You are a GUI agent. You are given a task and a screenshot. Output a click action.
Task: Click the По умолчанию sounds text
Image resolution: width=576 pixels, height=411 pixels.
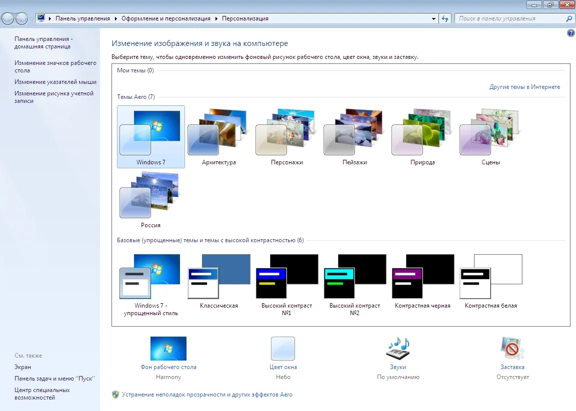pyautogui.click(x=398, y=377)
